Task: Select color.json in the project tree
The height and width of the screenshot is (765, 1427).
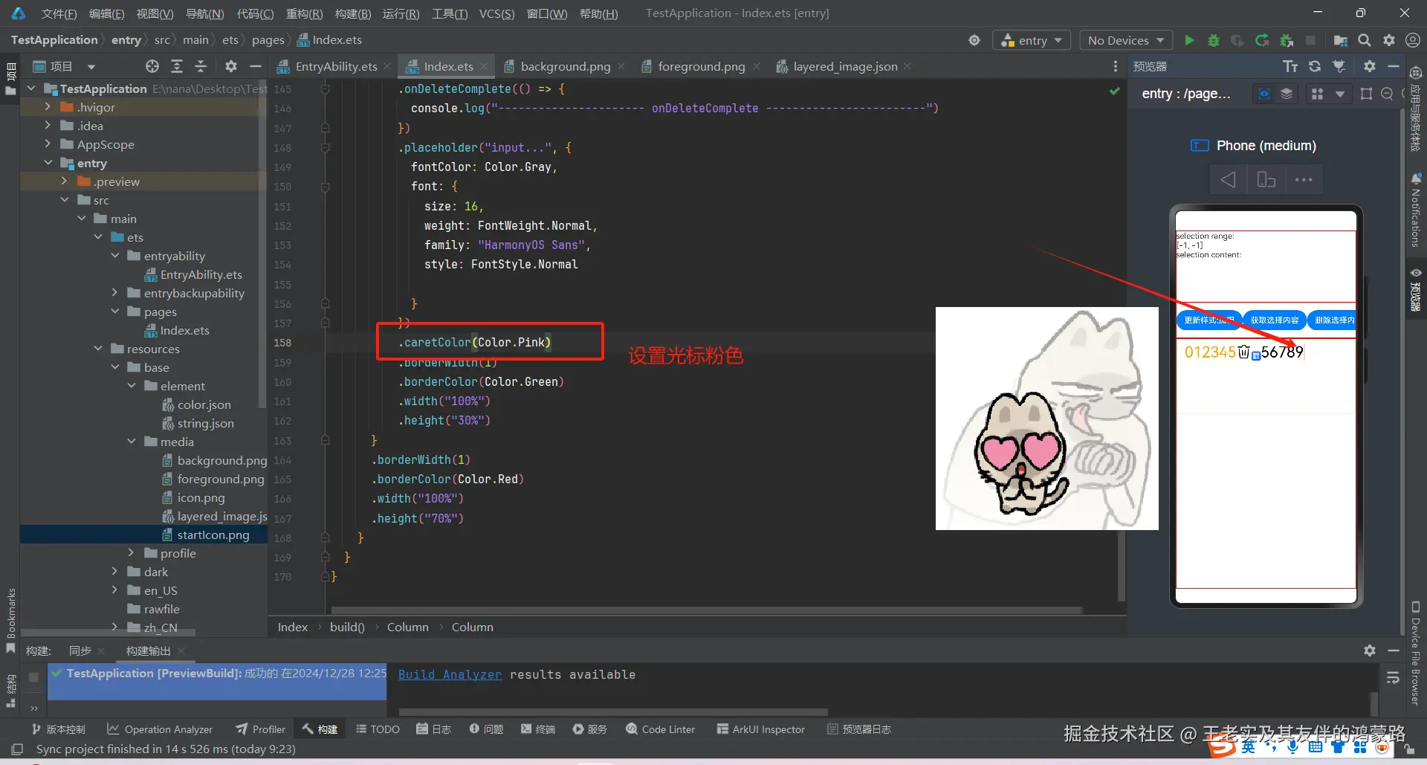Action: 204,404
